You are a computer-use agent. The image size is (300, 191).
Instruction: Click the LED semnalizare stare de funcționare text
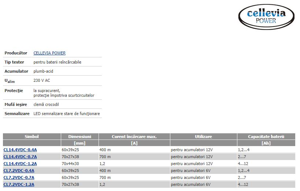click(x=67, y=114)
